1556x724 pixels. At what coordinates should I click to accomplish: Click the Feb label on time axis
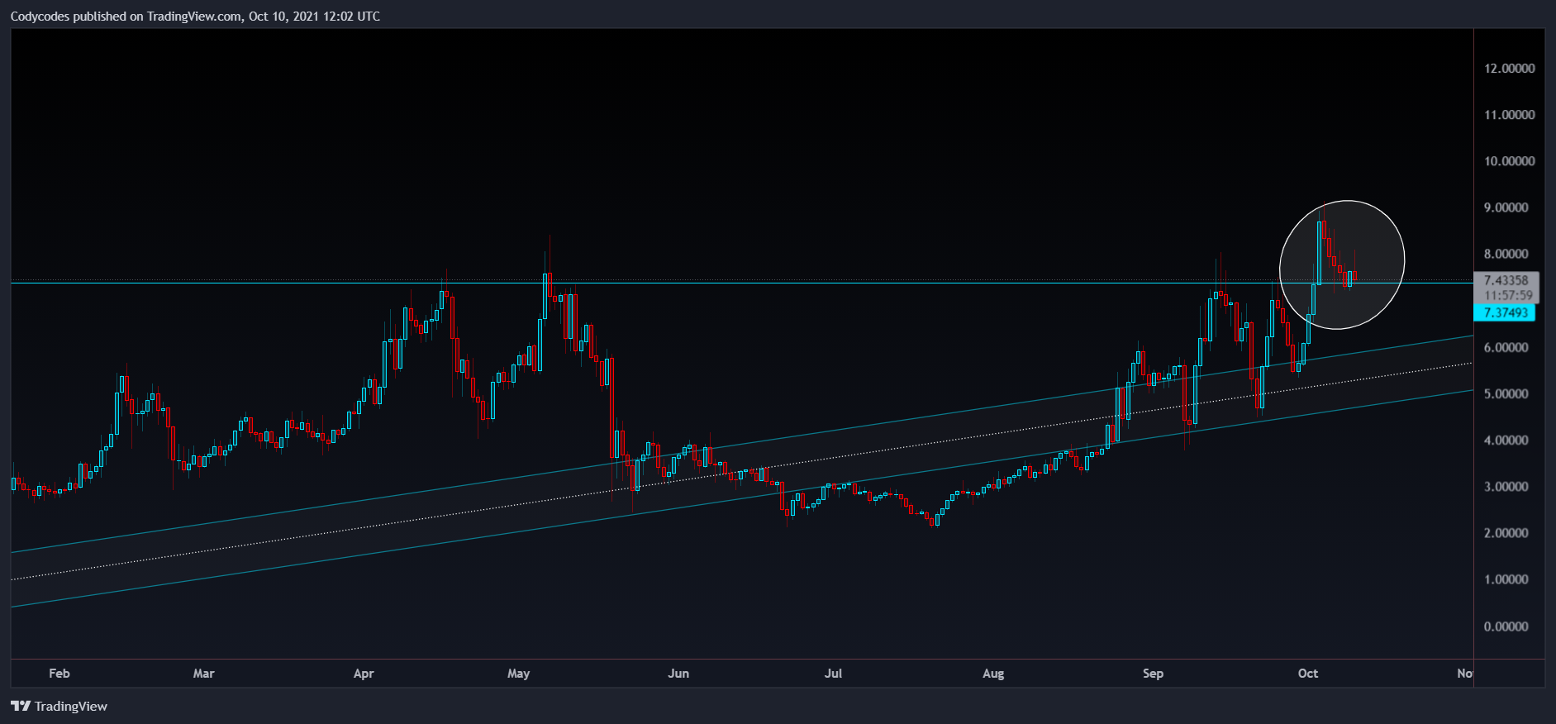[59, 673]
